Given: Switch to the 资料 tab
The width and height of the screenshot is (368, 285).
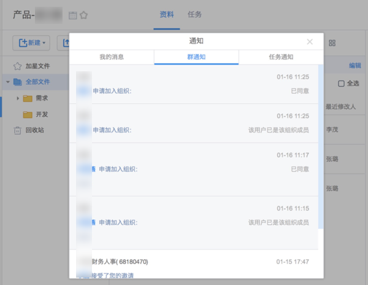Looking at the screenshot, I should coord(167,15).
